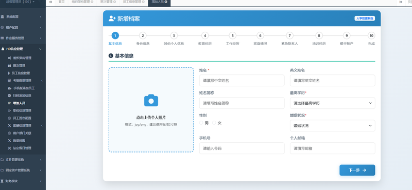Image resolution: width=412 pixels, height=190 pixels.
Task: Go to step 6 家庭情况
Action: (260, 35)
